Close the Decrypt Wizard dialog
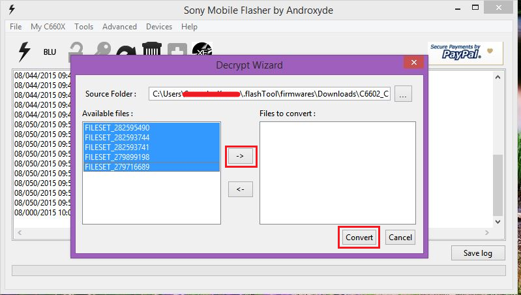This screenshot has height=295, width=521. (413, 62)
